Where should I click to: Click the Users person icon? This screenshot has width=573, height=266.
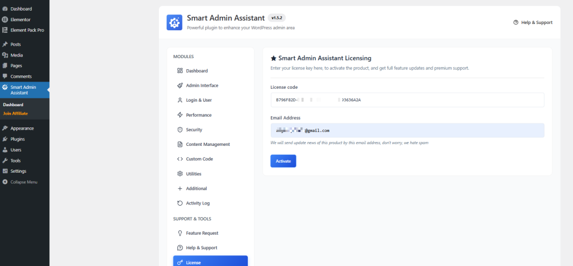(4, 150)
